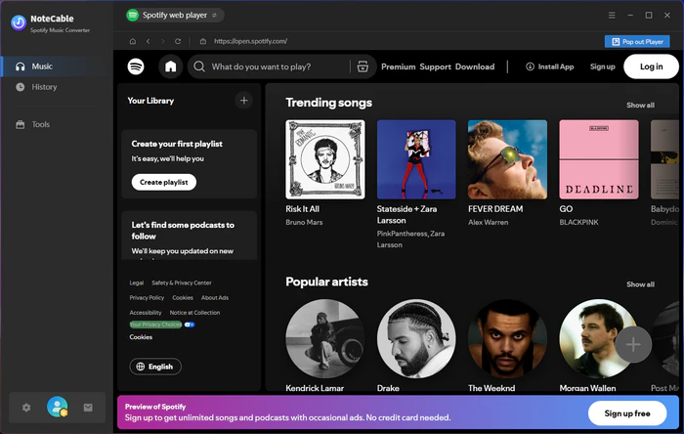The image size is (684, 434).
Task: Click the Log in button
Action: point(652,66)
